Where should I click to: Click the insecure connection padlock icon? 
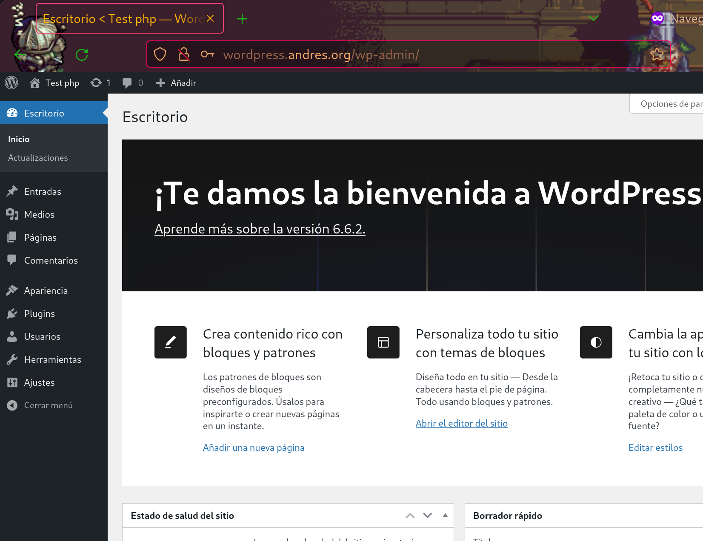click(184, 54)
